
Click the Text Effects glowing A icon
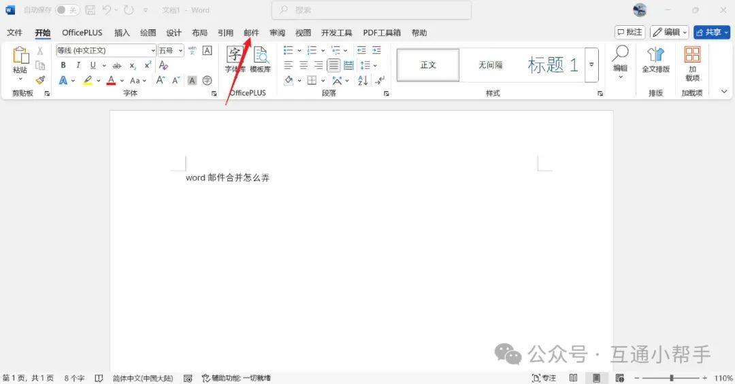point(63,81)
